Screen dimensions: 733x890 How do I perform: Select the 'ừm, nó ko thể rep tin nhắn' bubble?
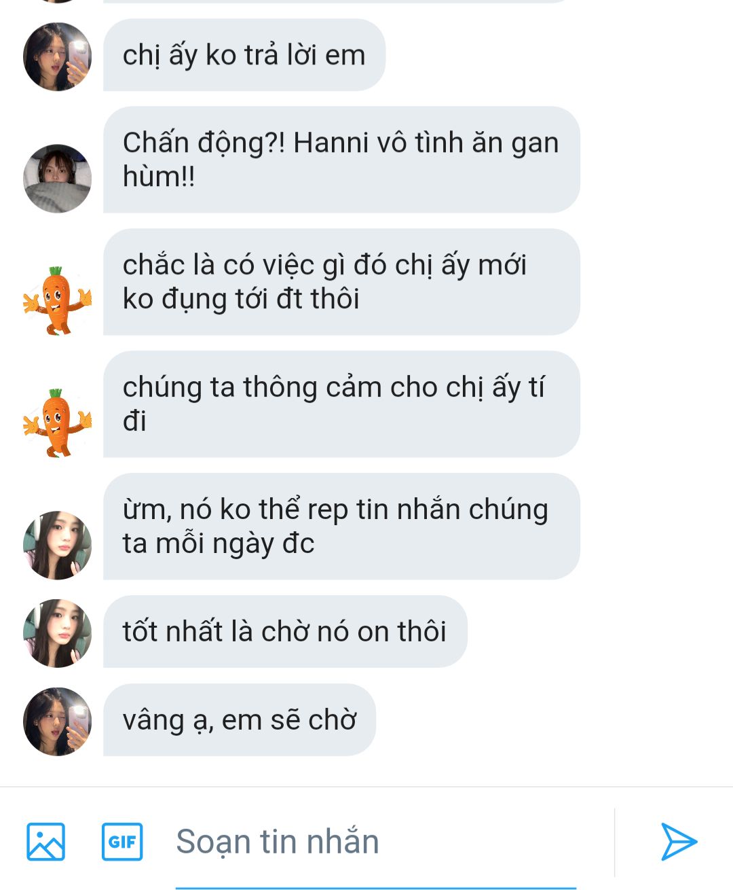click(x=341, y=527)
